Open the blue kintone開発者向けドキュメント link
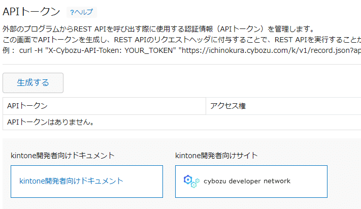The image size is (361, 209). pos(71,181)
